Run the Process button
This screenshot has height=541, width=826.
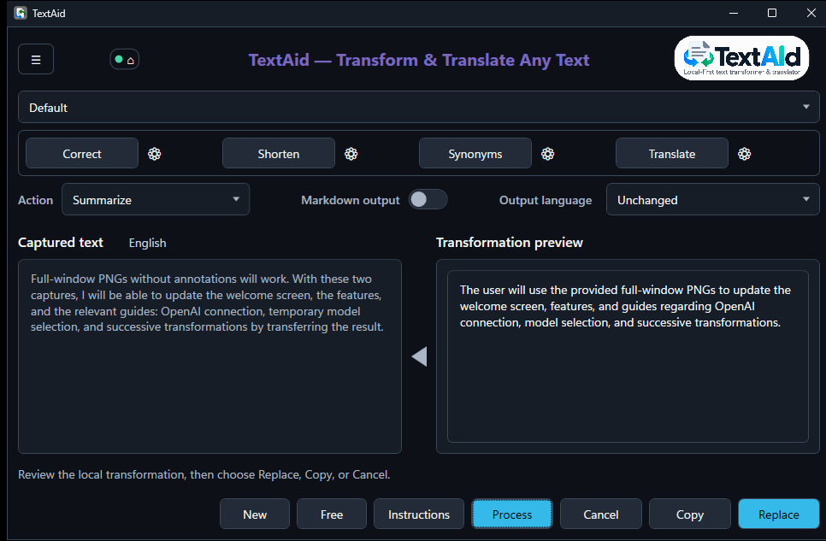click(x=512, y=515)
